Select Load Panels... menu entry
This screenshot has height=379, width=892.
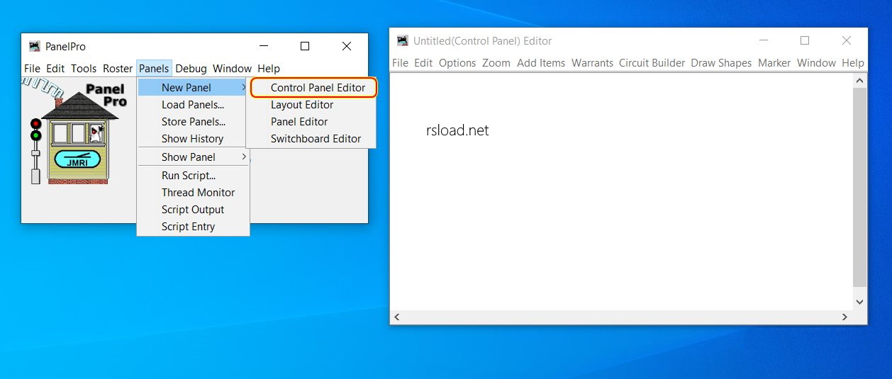(x=193, y=105)
